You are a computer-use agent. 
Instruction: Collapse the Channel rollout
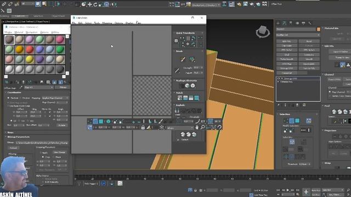[329, 74]
